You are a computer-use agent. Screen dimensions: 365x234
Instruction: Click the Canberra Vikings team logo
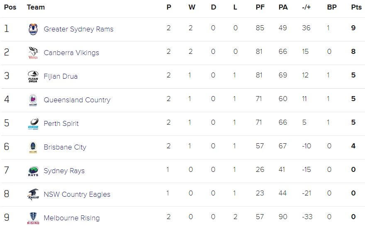(33, 53)
